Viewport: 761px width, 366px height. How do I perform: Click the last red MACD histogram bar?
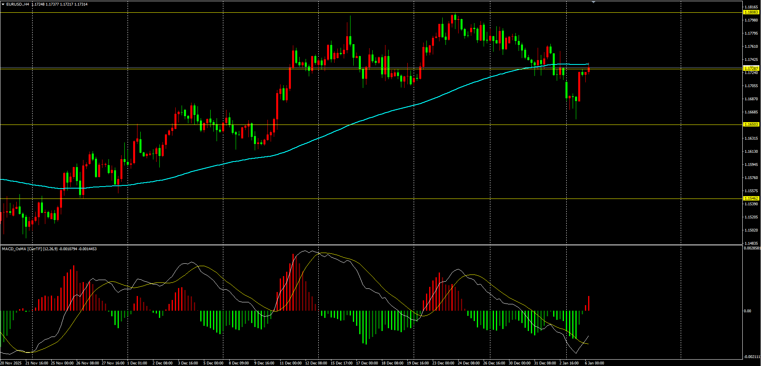(589, 304)
